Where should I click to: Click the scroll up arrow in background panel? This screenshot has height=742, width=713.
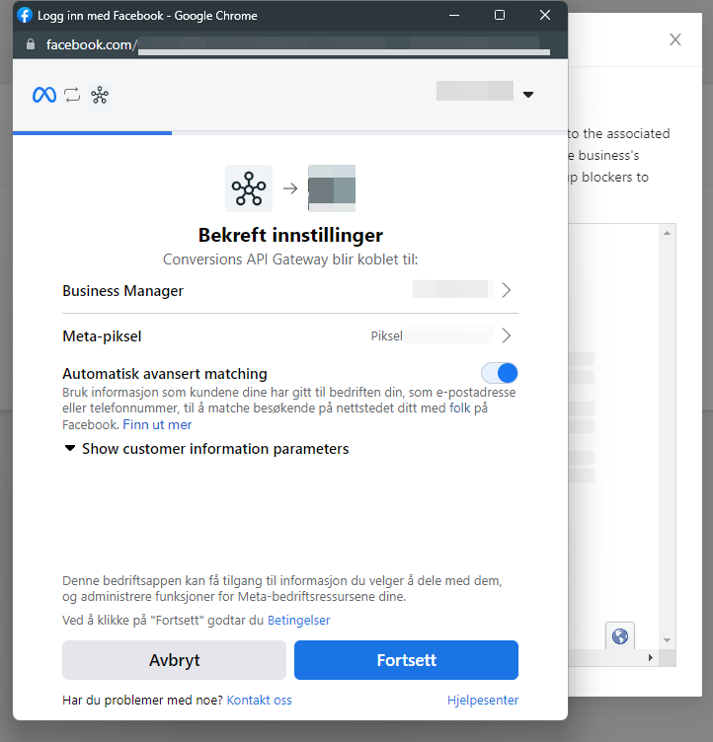667,233
